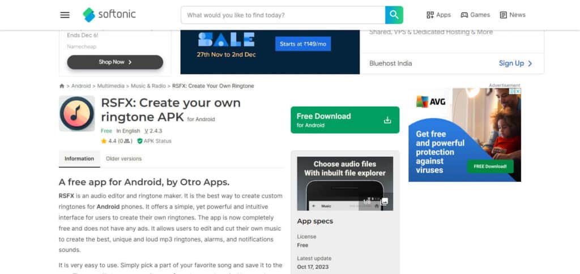Screen dimensions: 580x274
Task: Click the Namecheap advertiser label
Action: tap(82, 46)
